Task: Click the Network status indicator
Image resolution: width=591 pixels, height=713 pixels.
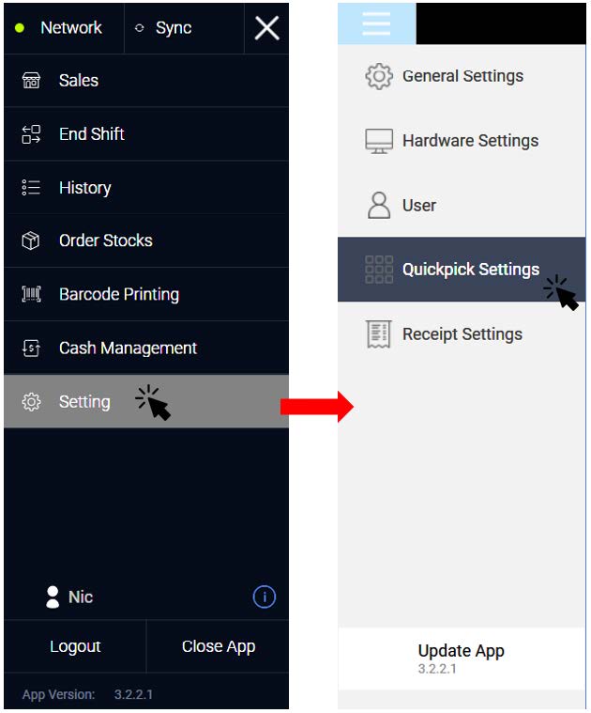Action: (64, 28)
